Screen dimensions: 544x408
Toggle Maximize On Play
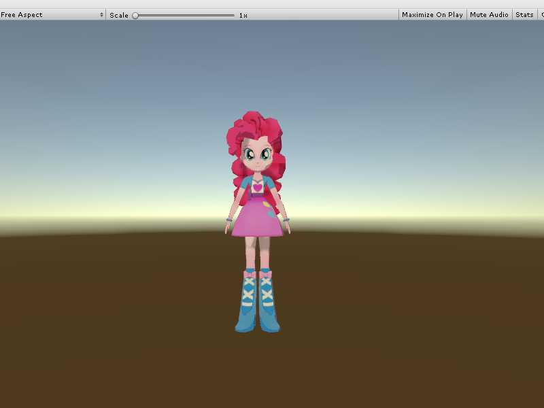tap(432, 14)
